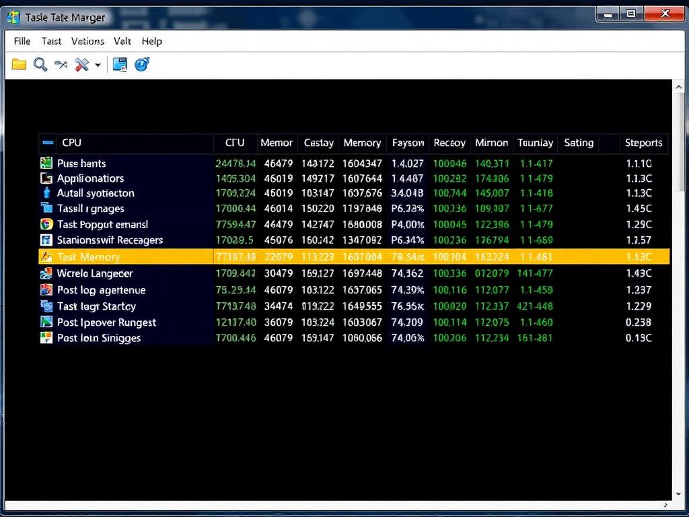Open the Help menu
689x517 pixels.
[151, 41]
